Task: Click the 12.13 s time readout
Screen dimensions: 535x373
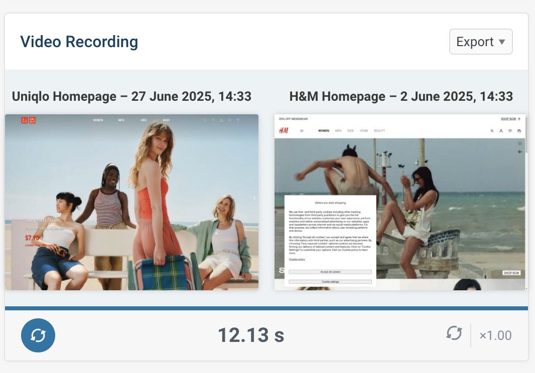Action: pos(251,335)
